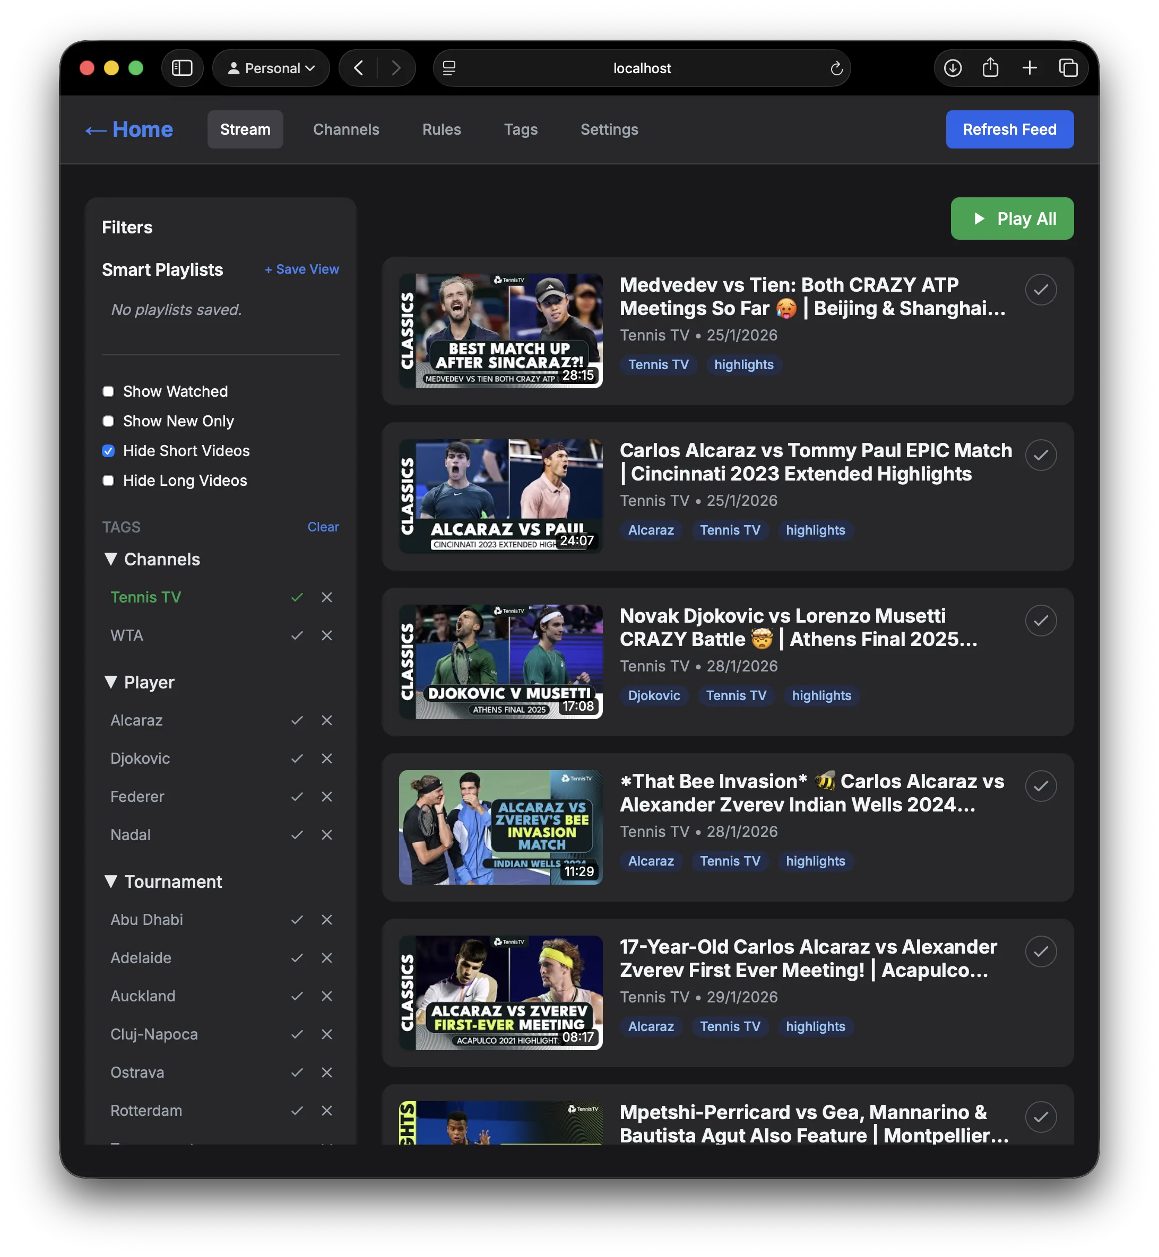
Task: Click the Tennis TV tag on the Acapulco video
Action: point(730,1027)
